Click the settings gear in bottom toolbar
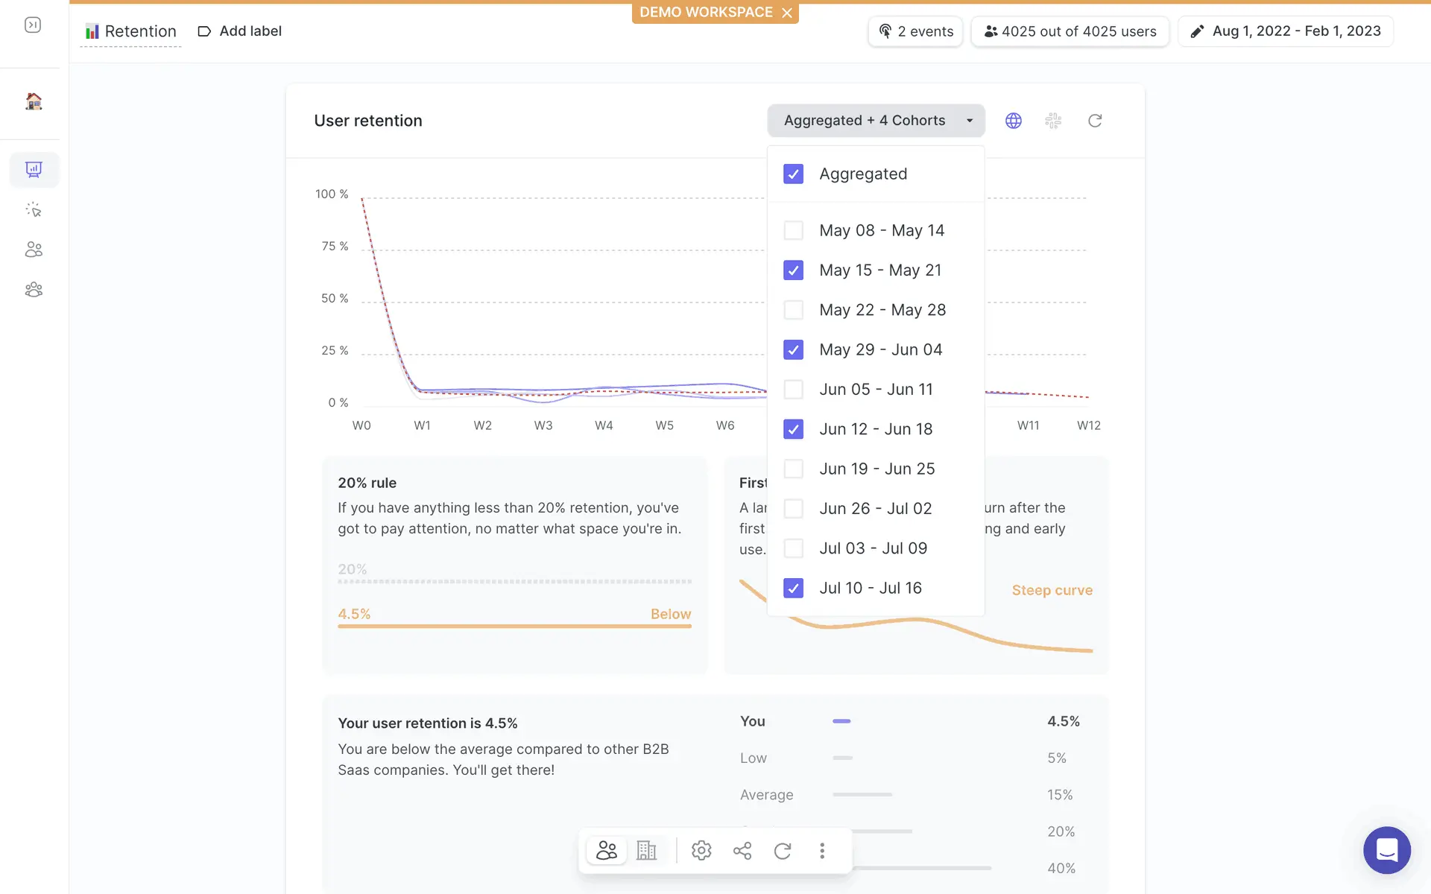 coord(701,850)
